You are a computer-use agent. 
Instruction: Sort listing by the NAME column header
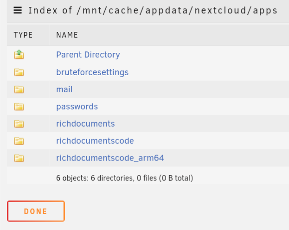coord(67,35)
